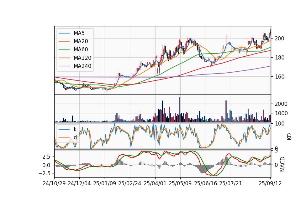
Task: Click the 160 price axis tick label
Action: point(279,77)
